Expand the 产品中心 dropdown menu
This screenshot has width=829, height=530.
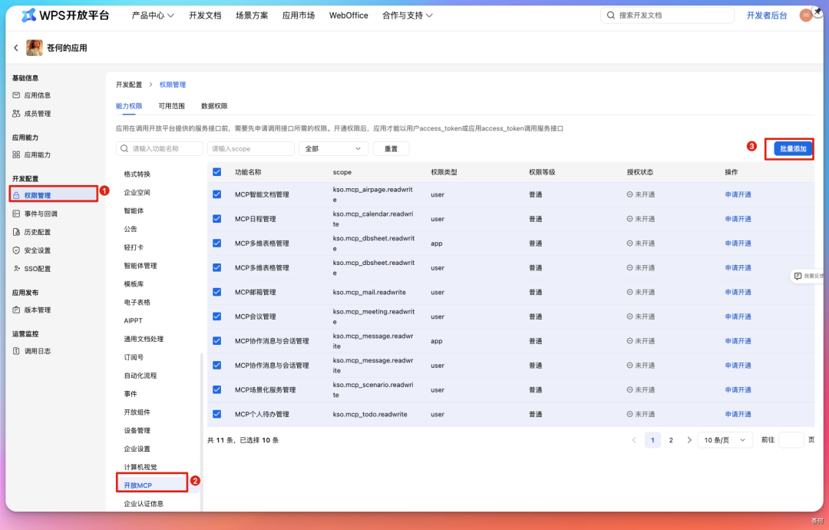(153, 15)
